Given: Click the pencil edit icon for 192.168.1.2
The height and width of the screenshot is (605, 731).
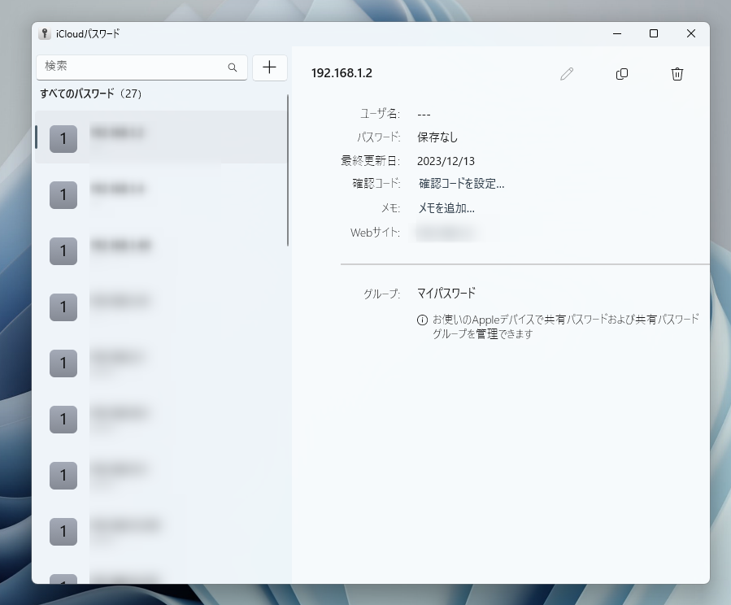Looking at the screenshot, I should pyautogui.click(x=567, y=74).
